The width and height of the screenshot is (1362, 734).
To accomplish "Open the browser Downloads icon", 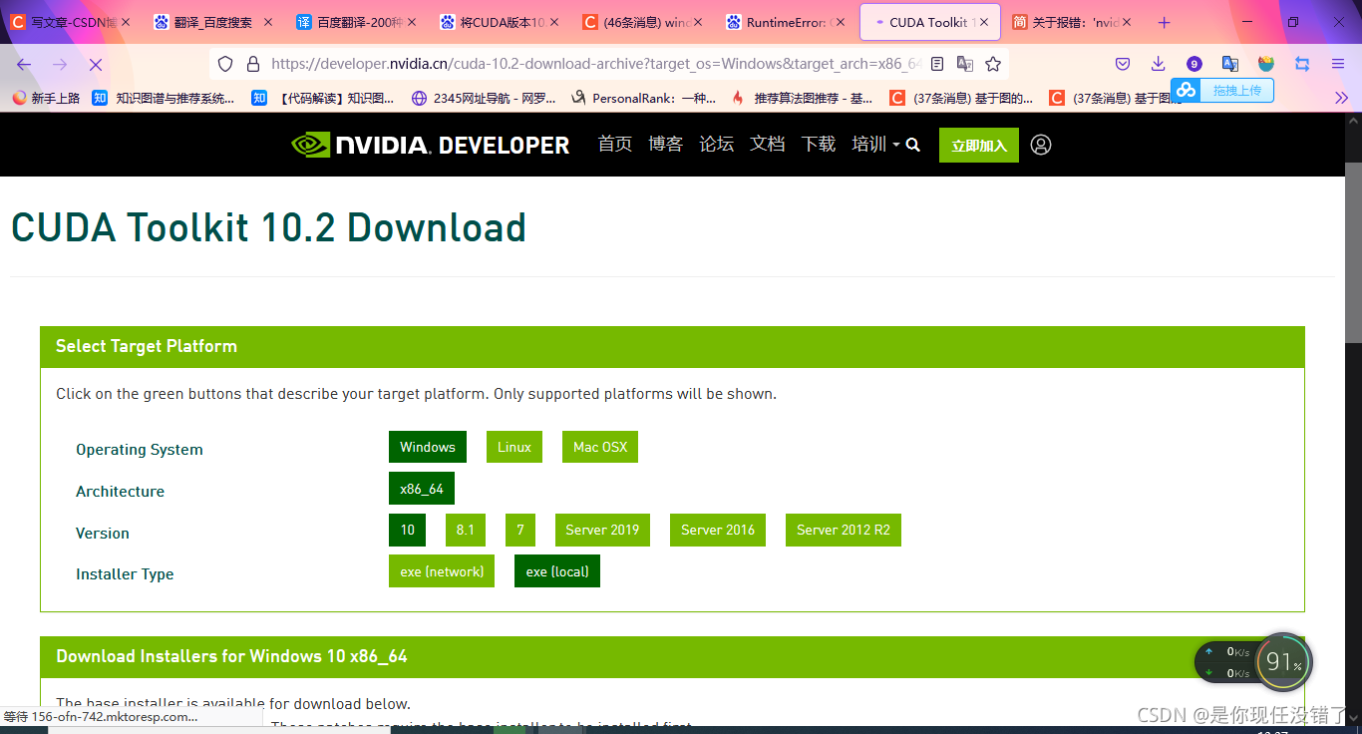I will click(x=1158, y=63).
